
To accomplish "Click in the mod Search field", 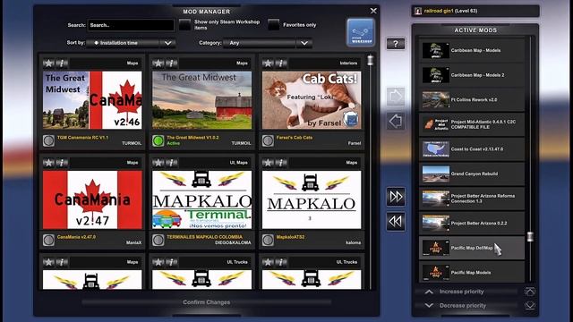I will (131, 25).
